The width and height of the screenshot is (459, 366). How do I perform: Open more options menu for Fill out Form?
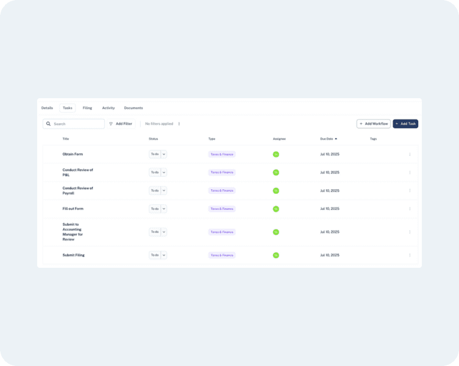(410, 209)
